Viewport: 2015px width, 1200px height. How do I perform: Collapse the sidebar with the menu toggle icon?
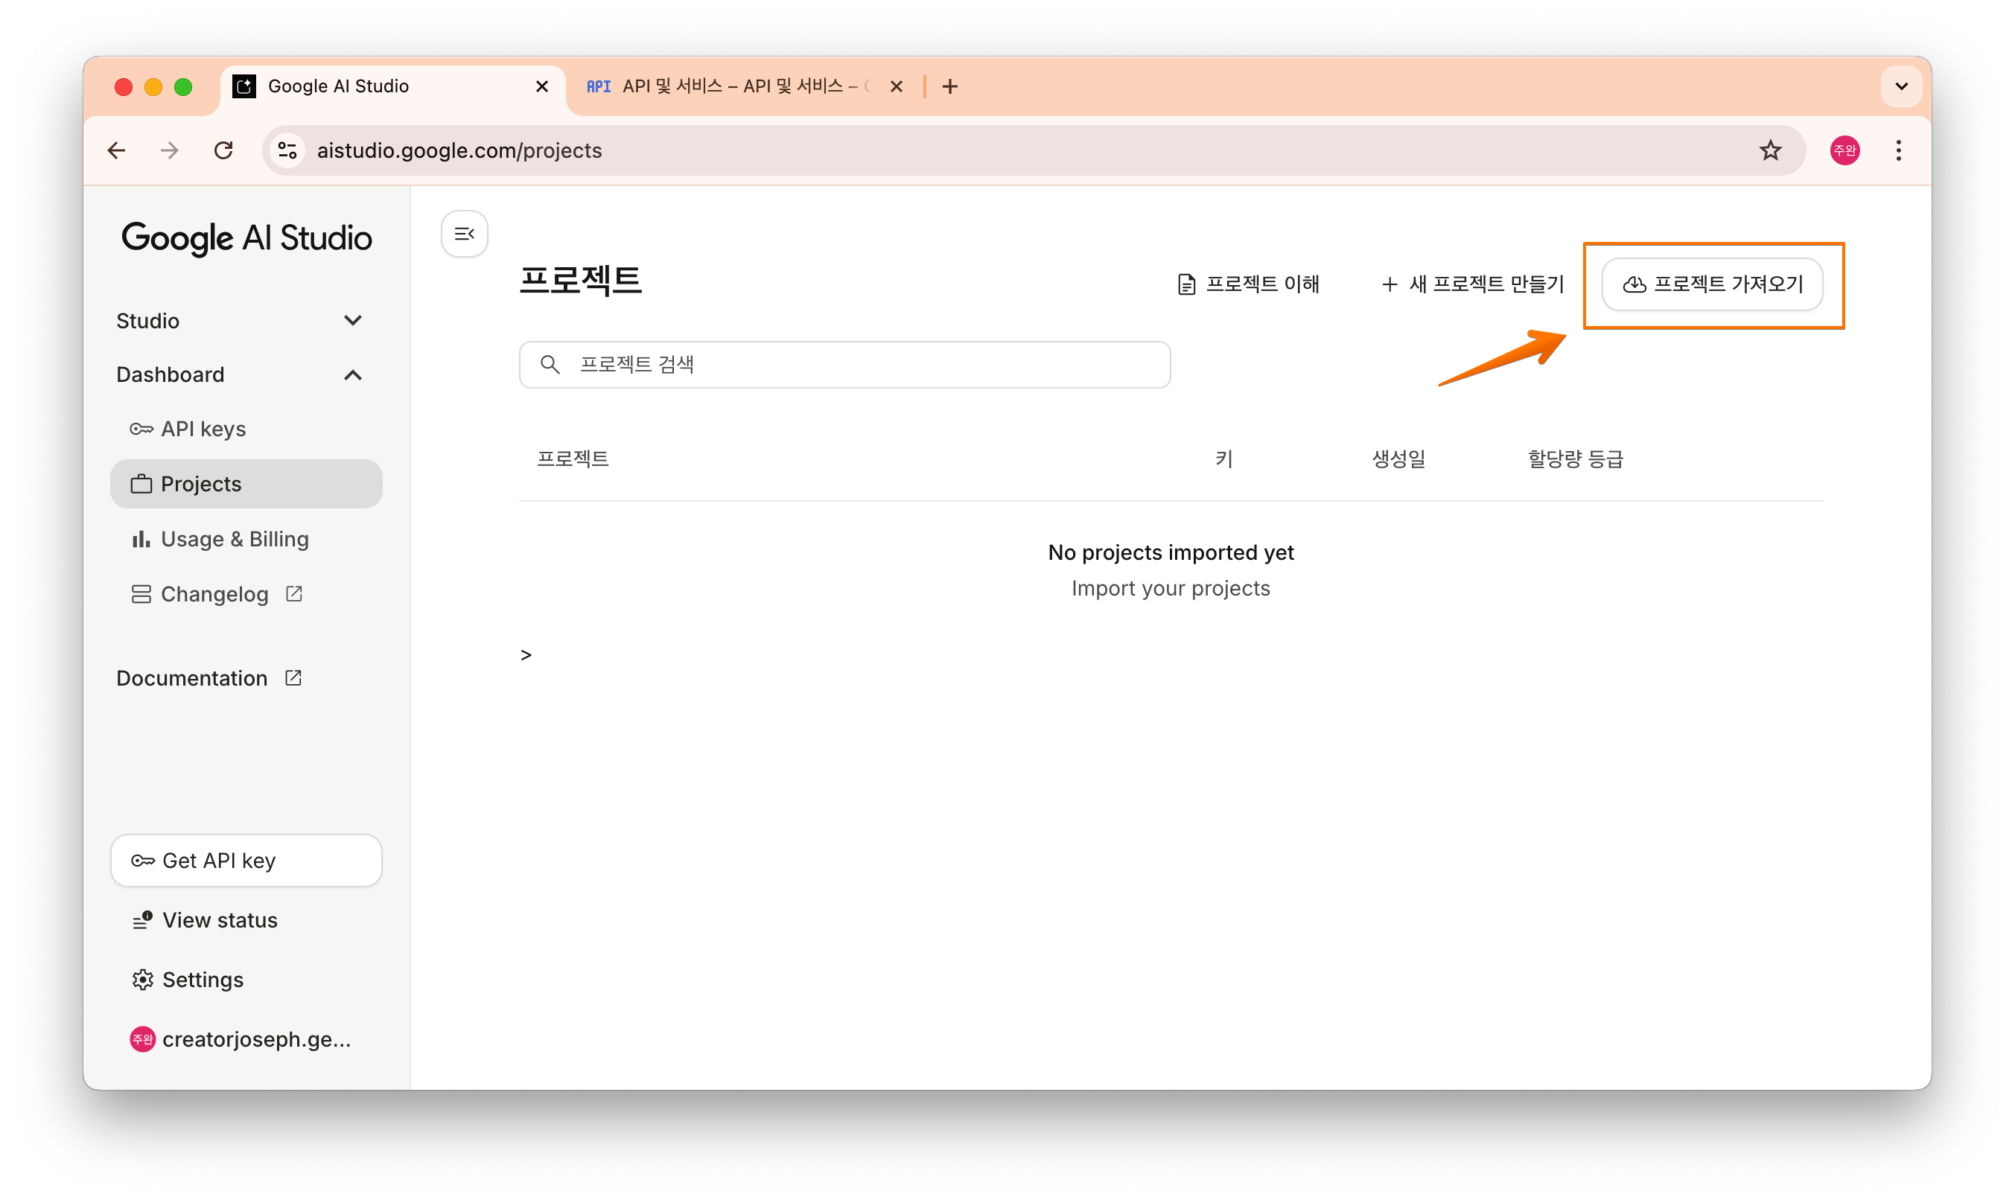465,234
